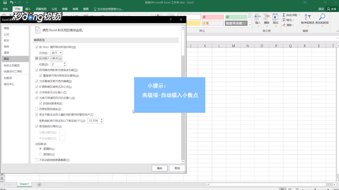Toggle 按 Enter 键后移动所选内容 checkbox
Screen dimensions: 339x190
point(37,47)
